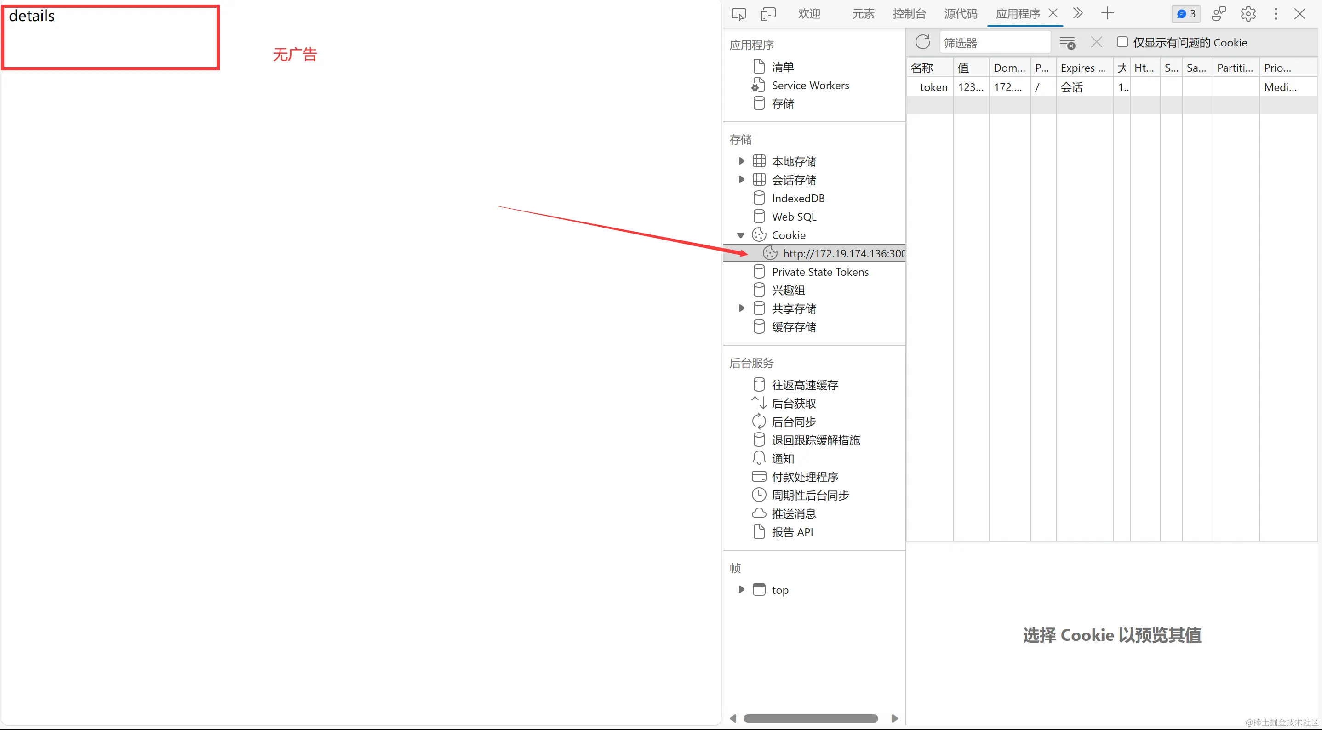
Task: Click the inspect element picker icon
Action: point(738,14)
